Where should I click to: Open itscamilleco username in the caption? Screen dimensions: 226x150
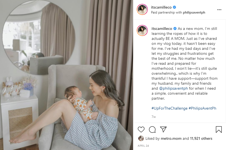(162, 29)
